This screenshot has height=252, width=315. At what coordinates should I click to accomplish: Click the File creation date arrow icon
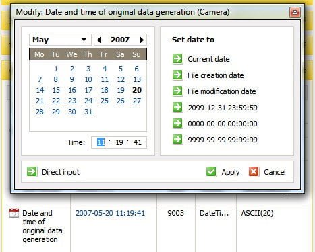[x=177, y=75]
